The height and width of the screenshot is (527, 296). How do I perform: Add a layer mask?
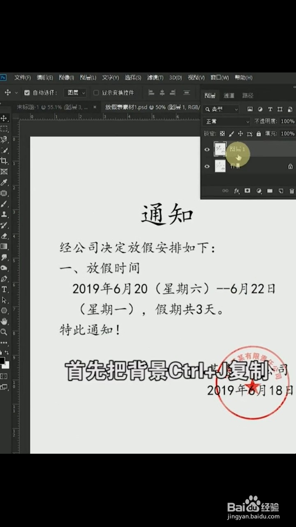click(247, 191)
